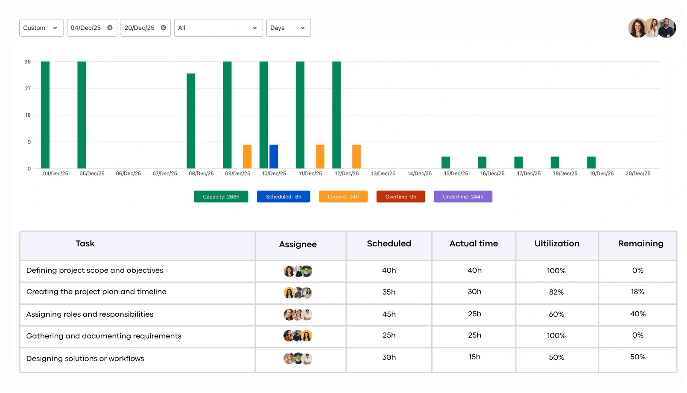687x393 pixels.
Task: Click green capacity bar for 19/Dec/25
Action: 591,162
